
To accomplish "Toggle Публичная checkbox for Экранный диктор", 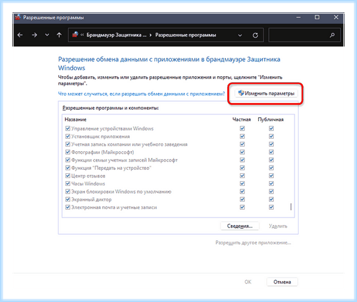I will (x=271, y=200).
